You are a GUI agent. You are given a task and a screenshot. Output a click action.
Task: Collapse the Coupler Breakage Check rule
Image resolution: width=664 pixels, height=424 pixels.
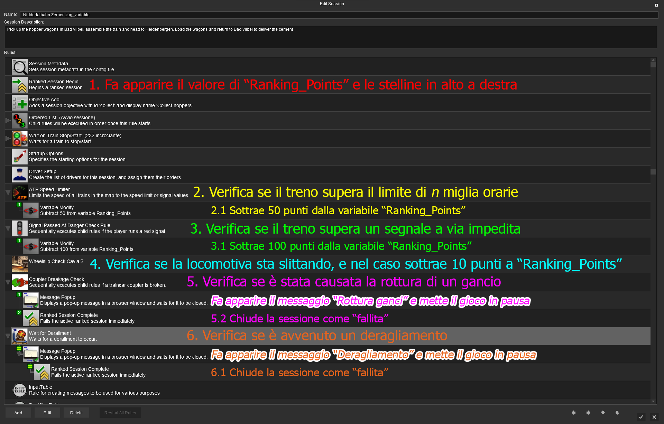[x=8, y=282]
